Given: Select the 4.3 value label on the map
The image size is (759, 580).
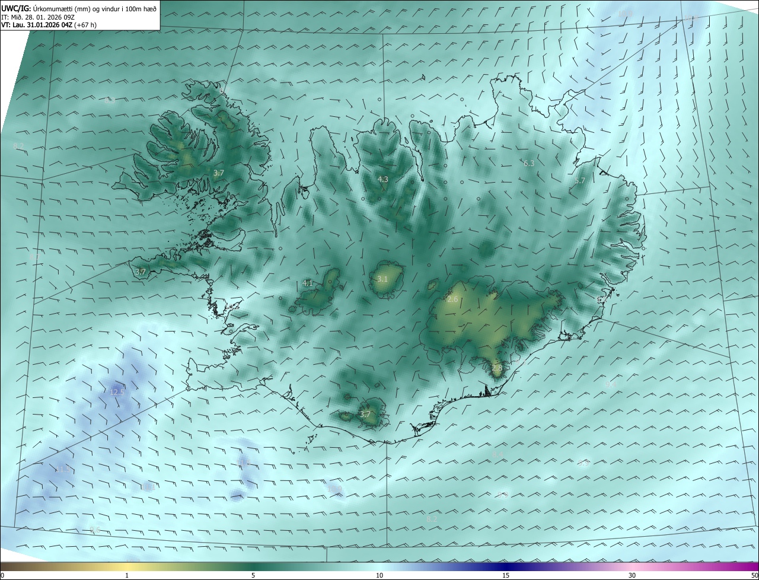Looking at the screenshot, I should [x=383, y=179].
